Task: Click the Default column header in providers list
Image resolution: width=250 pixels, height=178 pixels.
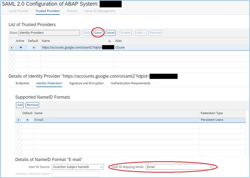Action: [x=34, y=41]
